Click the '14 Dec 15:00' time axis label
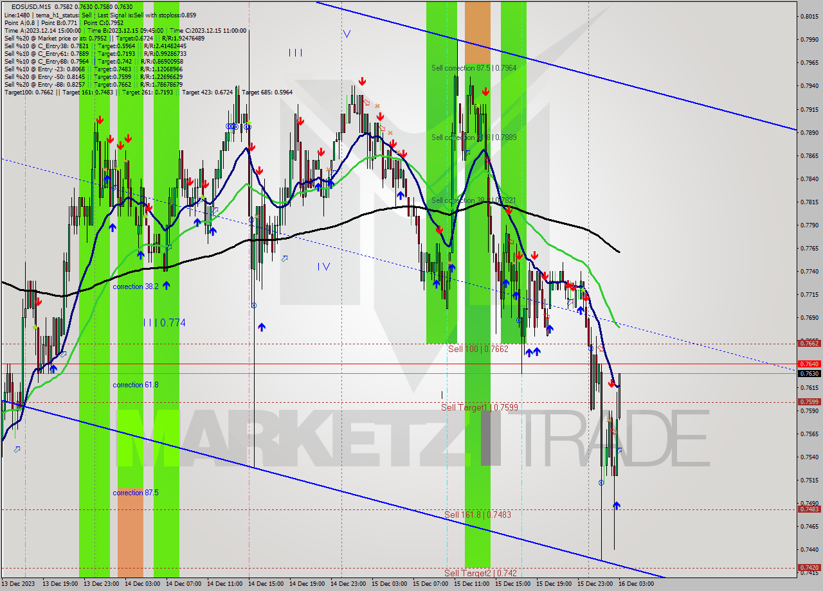 click(266, 584)
